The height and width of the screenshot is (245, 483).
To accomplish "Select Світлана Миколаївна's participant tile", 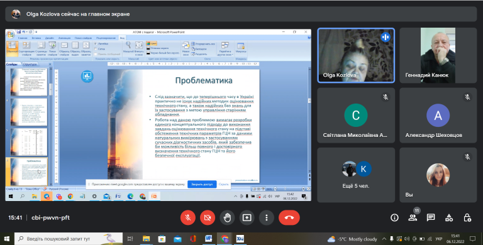I will 356,115.
